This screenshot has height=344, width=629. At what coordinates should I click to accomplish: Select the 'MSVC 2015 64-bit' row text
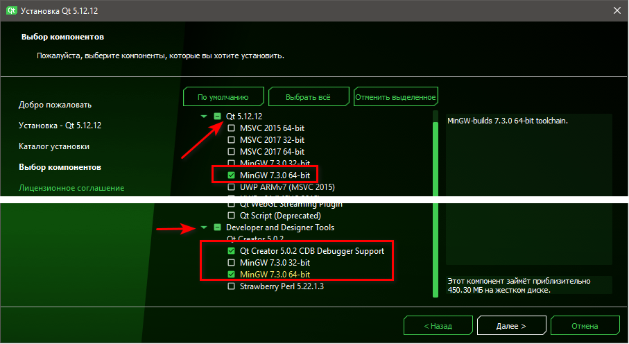pos(272,128)
